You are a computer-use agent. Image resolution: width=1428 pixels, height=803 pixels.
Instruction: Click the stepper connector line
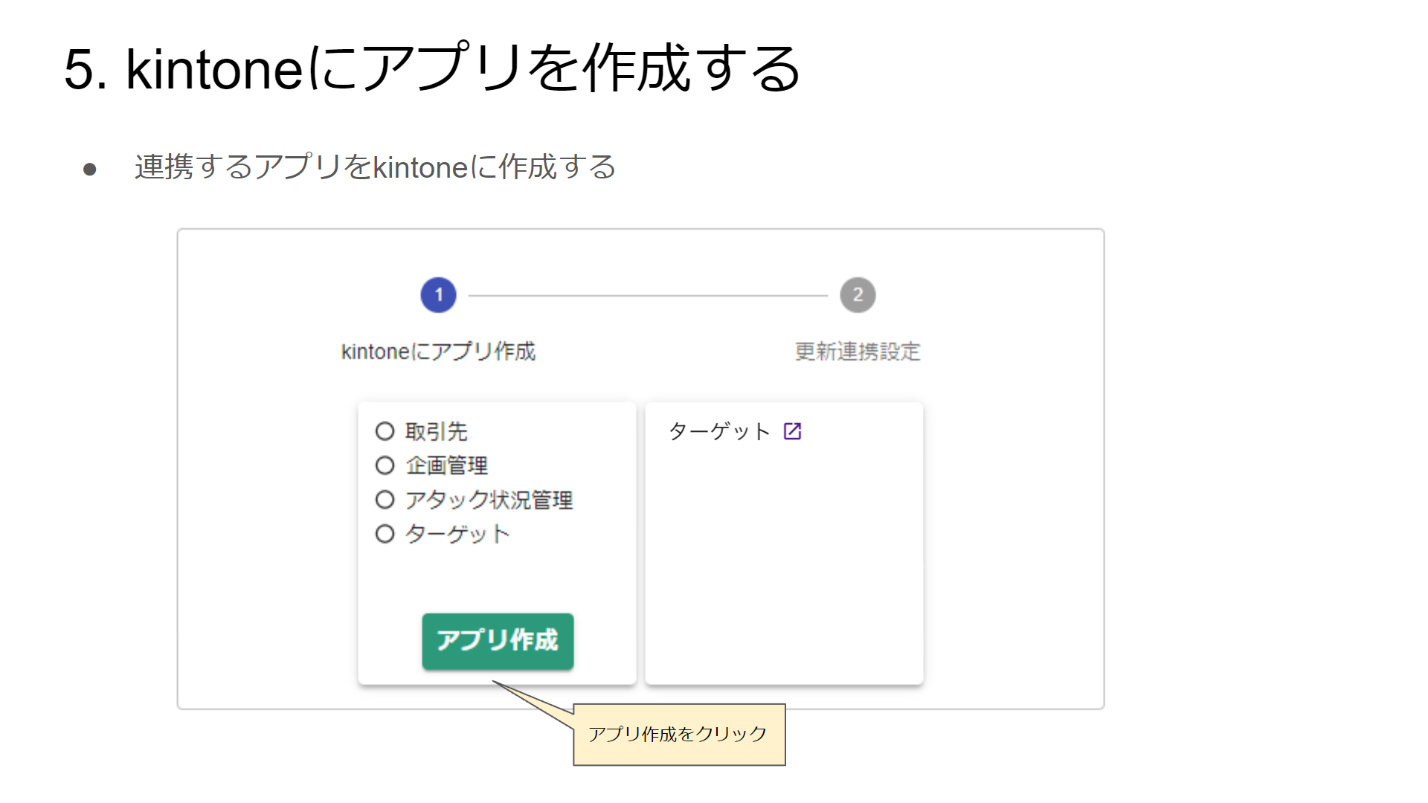pyautogui.click(x=648, y=295)
